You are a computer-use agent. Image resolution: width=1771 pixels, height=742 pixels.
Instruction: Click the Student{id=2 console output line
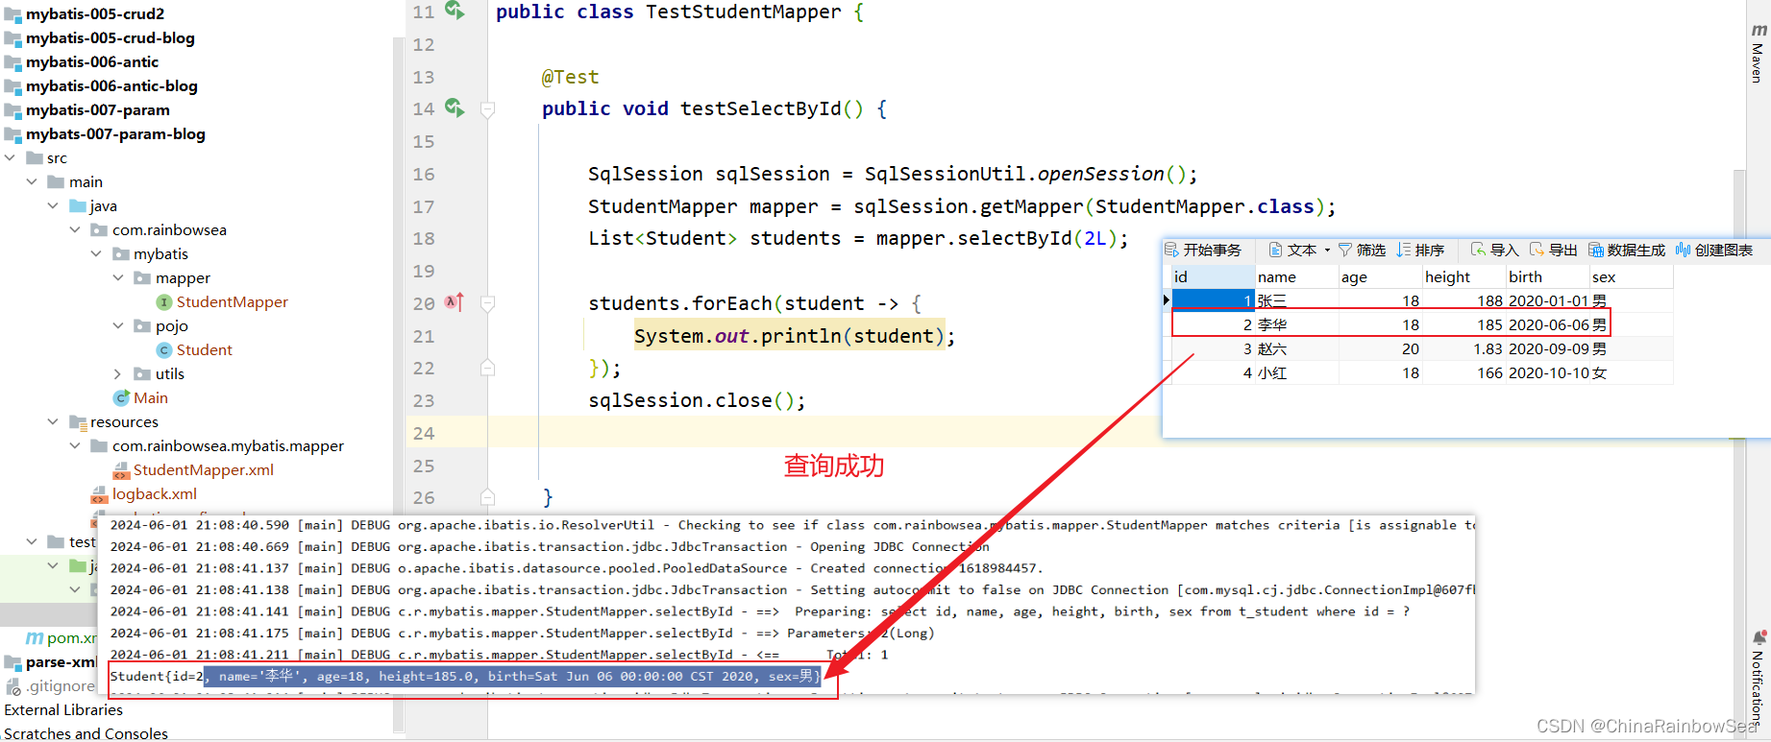466,676
